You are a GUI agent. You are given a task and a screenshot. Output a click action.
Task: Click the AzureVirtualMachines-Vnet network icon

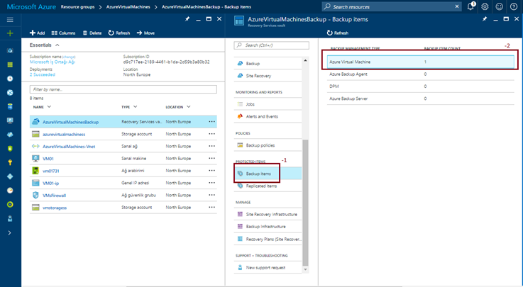pos(35,146)
